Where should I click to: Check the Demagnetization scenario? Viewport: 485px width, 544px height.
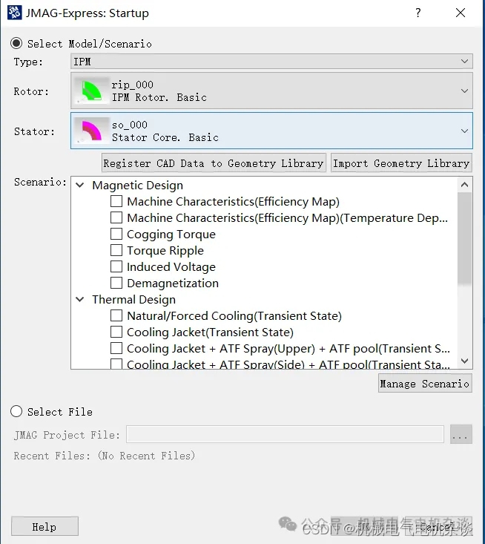coord(116,283)
